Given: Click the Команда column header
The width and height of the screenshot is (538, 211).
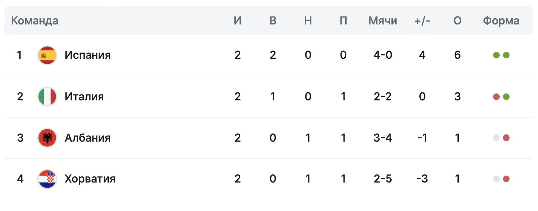Looking at the screenshot, I should [x=35, y=21].
